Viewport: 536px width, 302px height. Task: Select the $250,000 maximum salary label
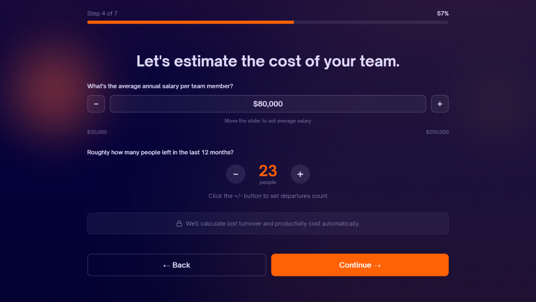[437, 132]
